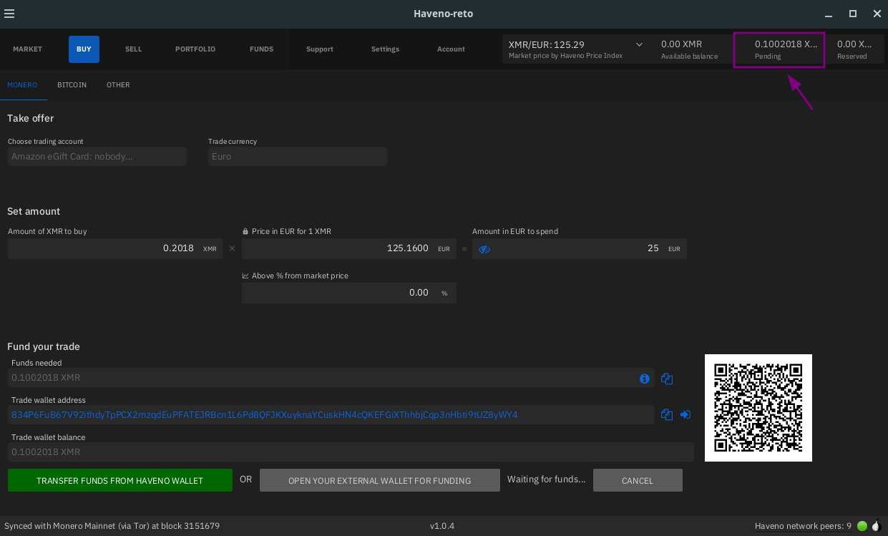Viewport: 888px width, 536px height.
Task: Cancel the take offer process
Action: tap(637, 481)
